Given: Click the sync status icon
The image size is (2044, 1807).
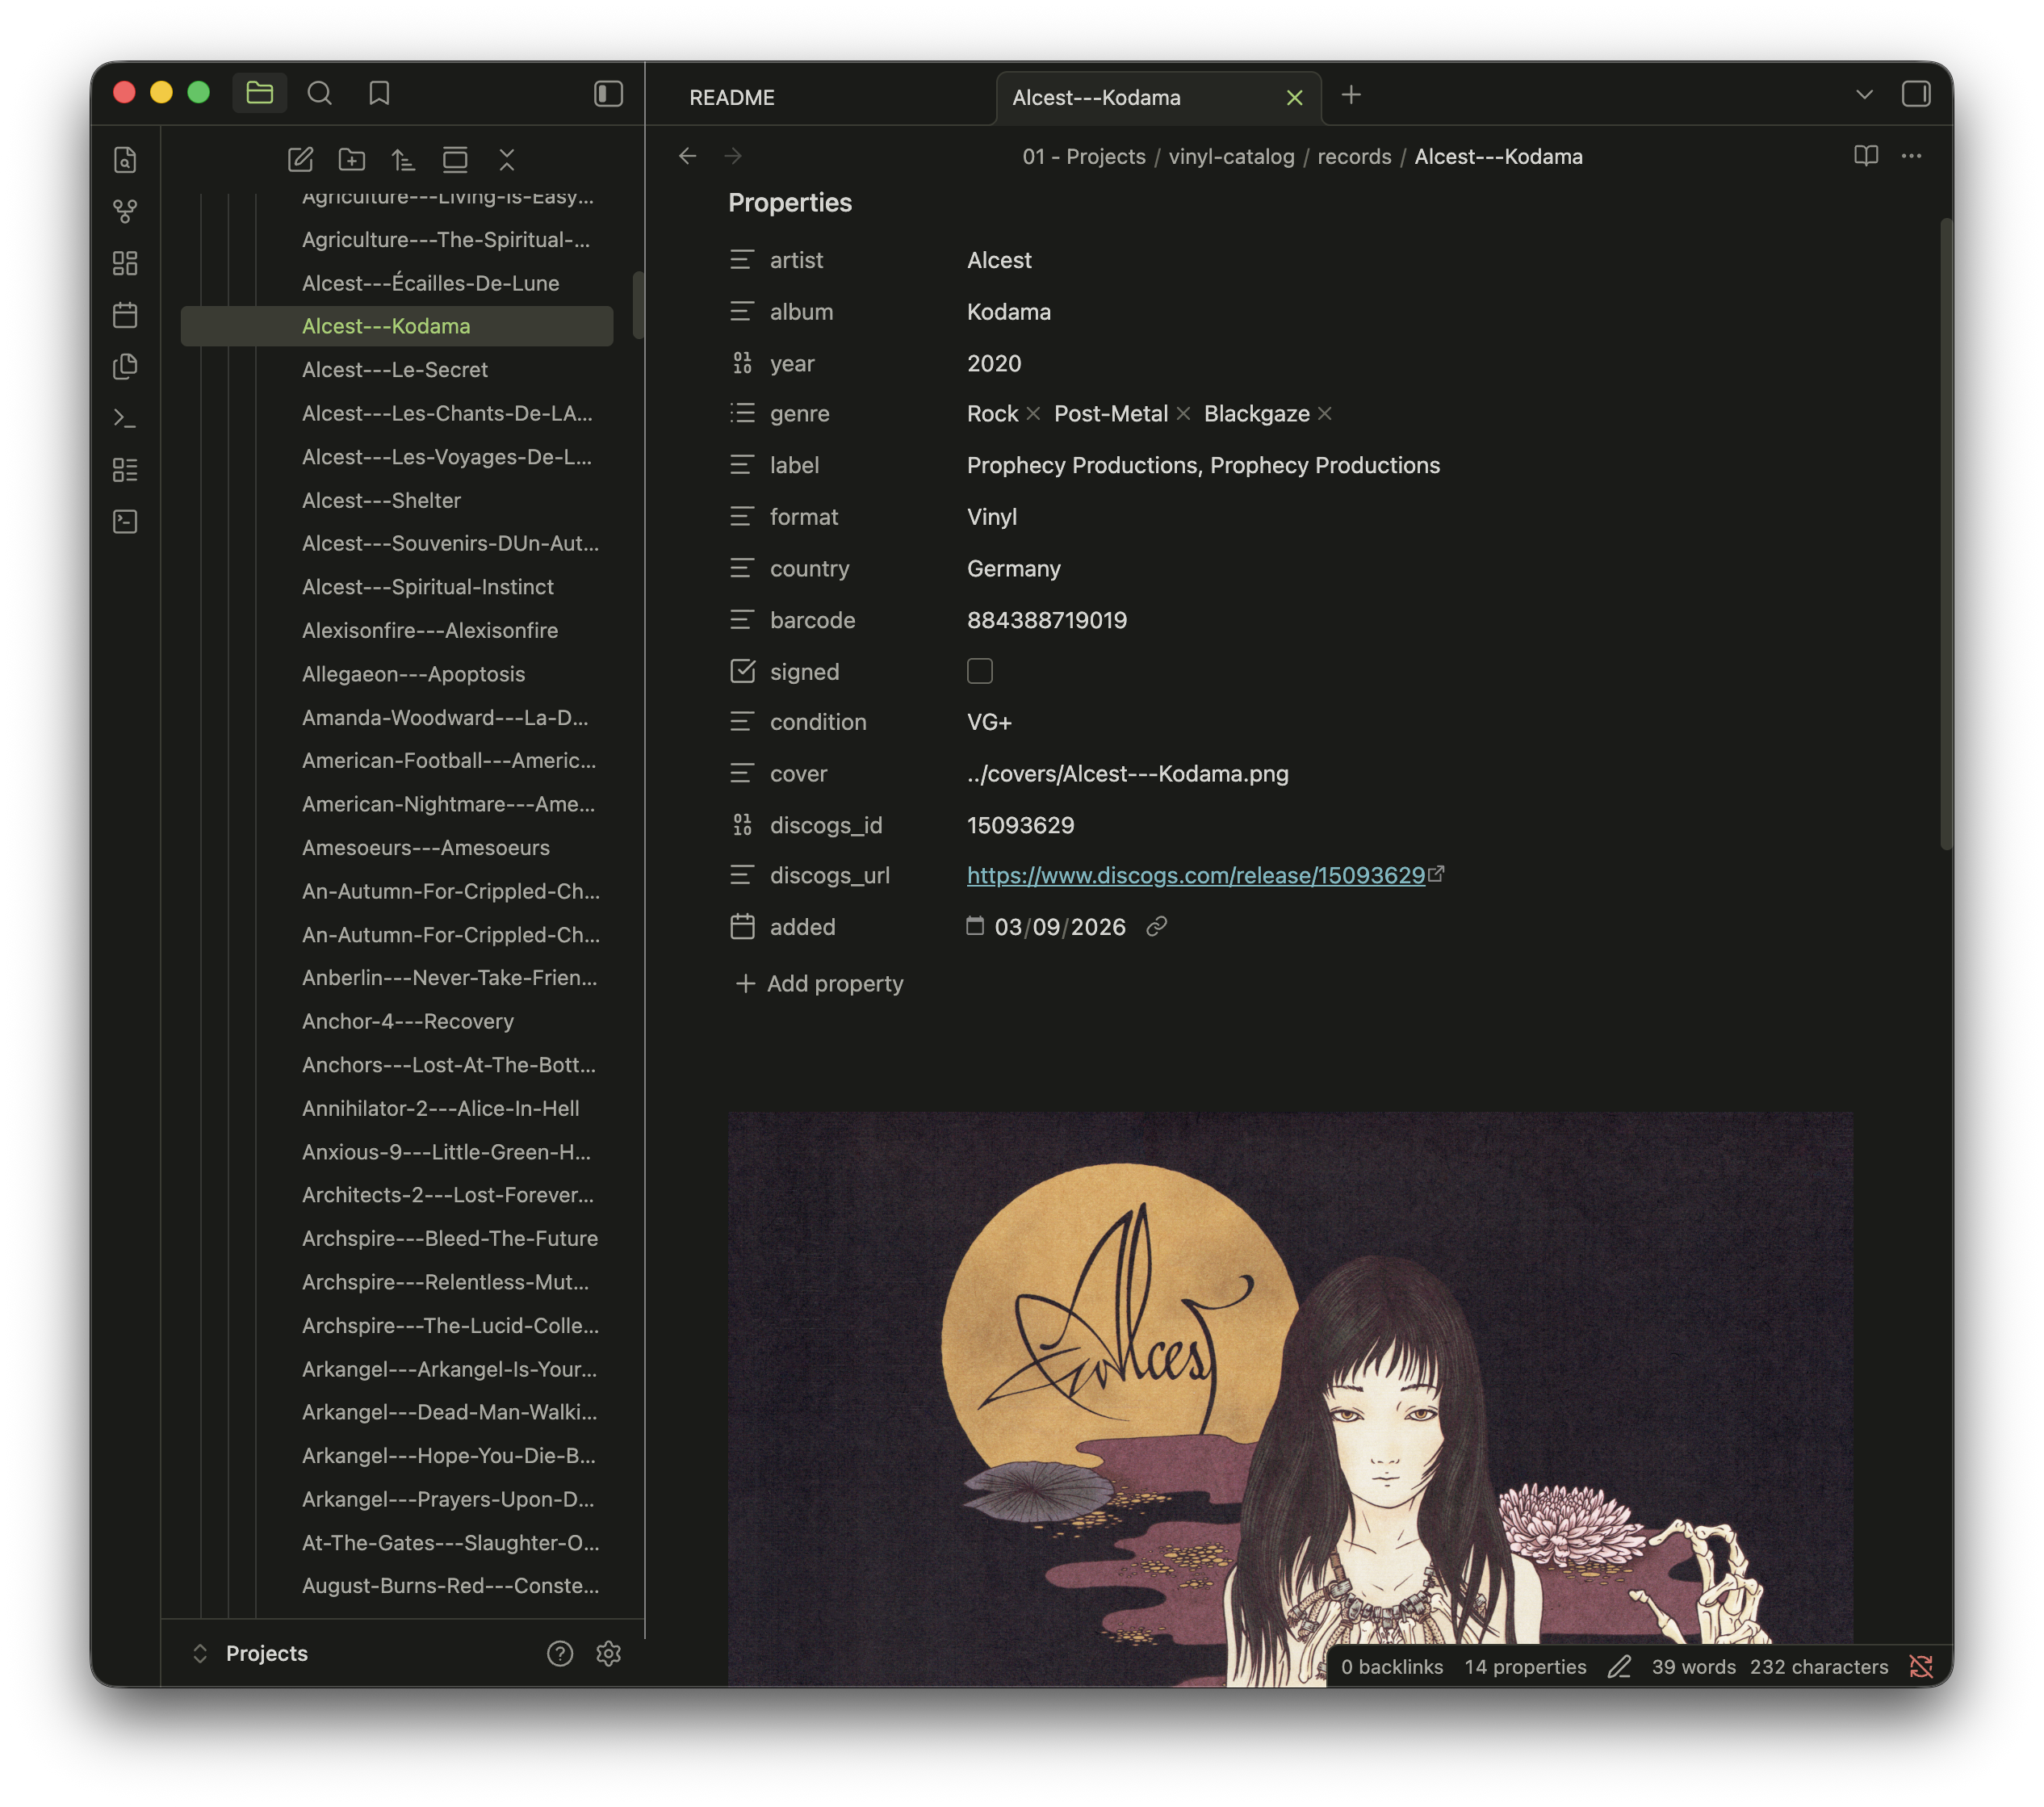Looking at the screenshot, I should 1921,1666.
